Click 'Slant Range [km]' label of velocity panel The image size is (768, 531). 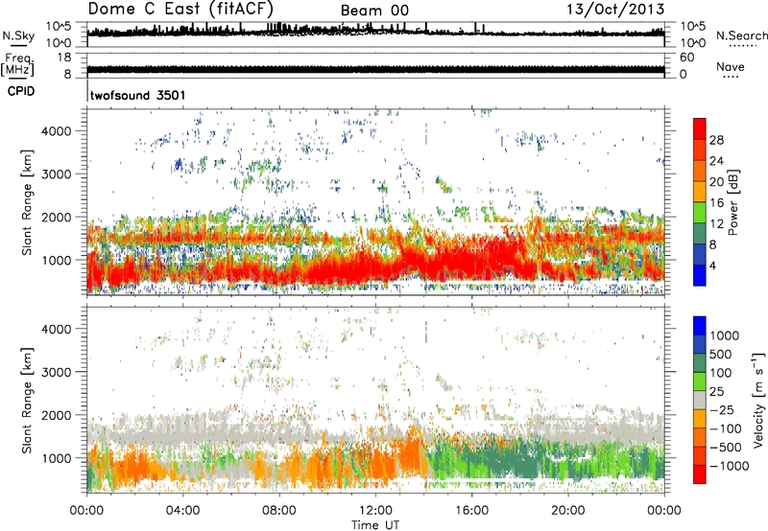click(27, 401)
